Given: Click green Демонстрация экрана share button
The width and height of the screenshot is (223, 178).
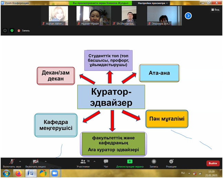Looking at the screenshot, I should 130,163.
